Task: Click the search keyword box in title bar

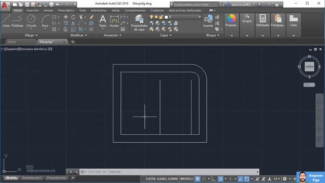Action: (x=196, y=5)
